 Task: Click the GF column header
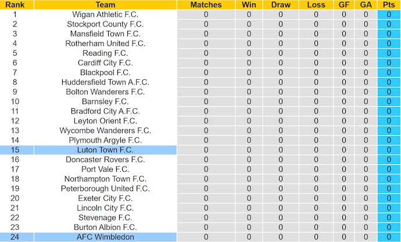point(344,5)
